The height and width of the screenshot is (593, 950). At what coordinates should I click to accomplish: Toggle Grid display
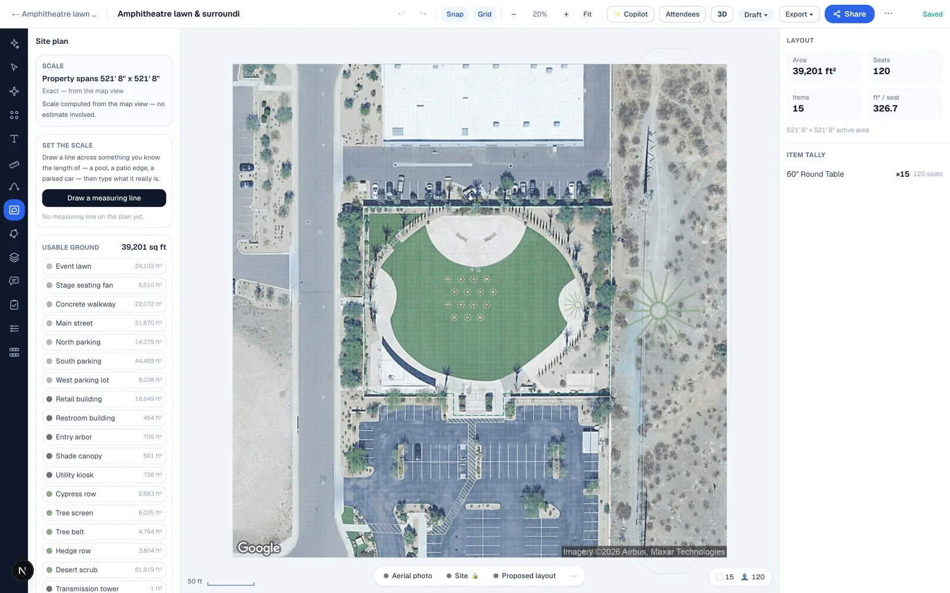click(x=484, y=14)
